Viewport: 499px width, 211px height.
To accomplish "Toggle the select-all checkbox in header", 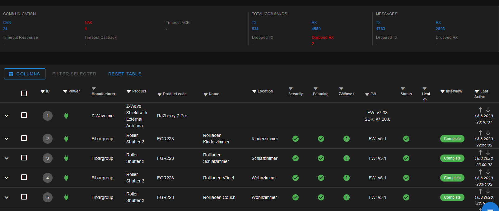I will click(x=24, y=93).
